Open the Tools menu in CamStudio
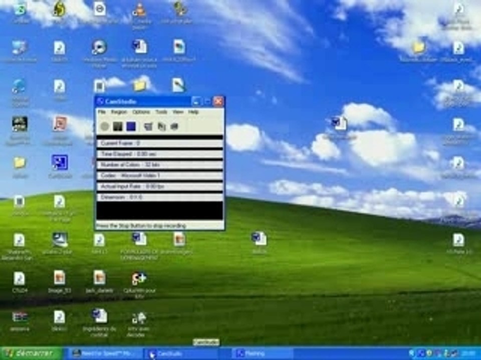 coord(161,112)
